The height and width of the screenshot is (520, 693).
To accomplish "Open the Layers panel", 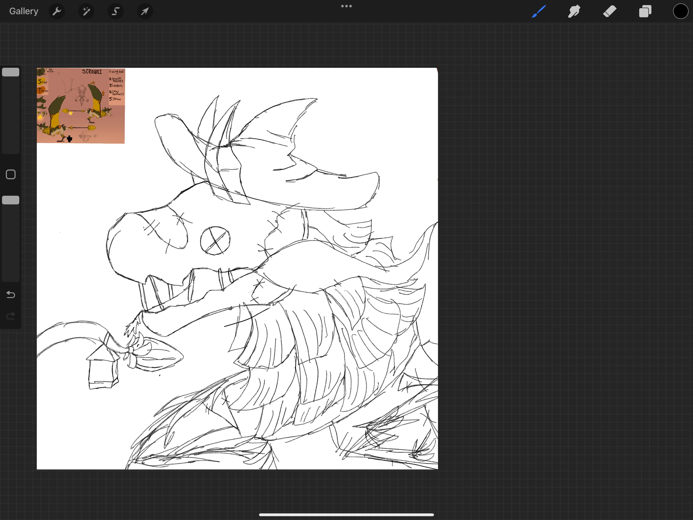I will (x=645, y=11).
